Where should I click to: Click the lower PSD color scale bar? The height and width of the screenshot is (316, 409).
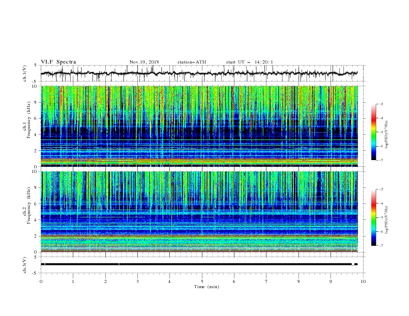(374, 217)
